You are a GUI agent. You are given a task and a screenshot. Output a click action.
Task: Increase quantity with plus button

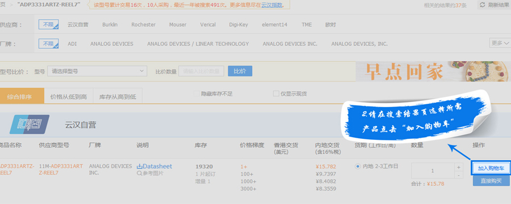(x=459, y=167)
